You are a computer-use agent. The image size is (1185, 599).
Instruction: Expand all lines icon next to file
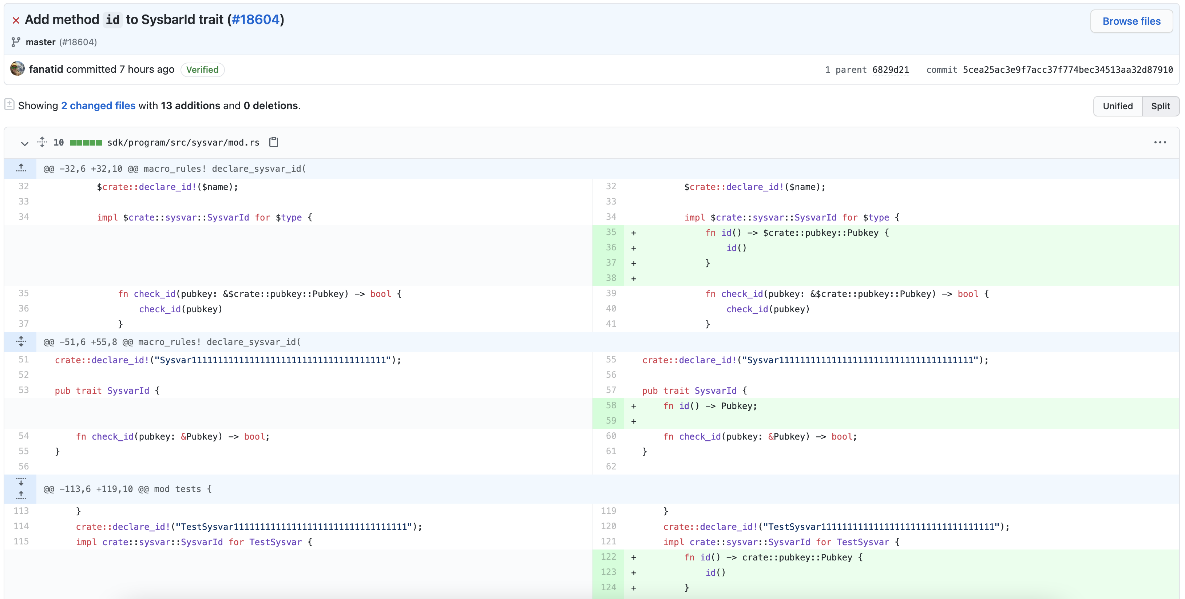[42, 142]
